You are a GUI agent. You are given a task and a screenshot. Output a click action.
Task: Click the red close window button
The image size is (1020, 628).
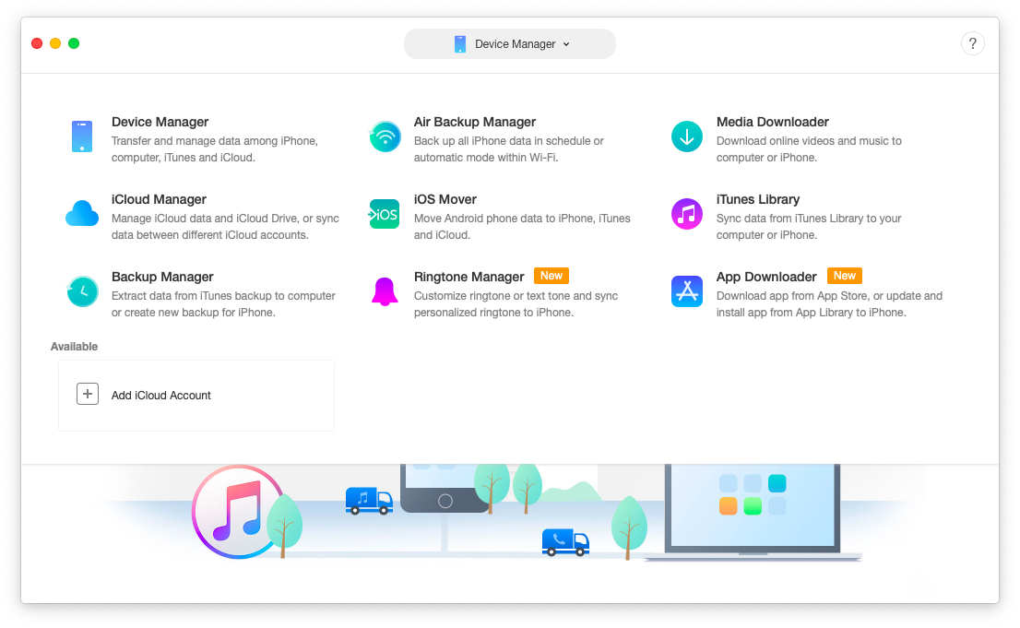[37, 43]
